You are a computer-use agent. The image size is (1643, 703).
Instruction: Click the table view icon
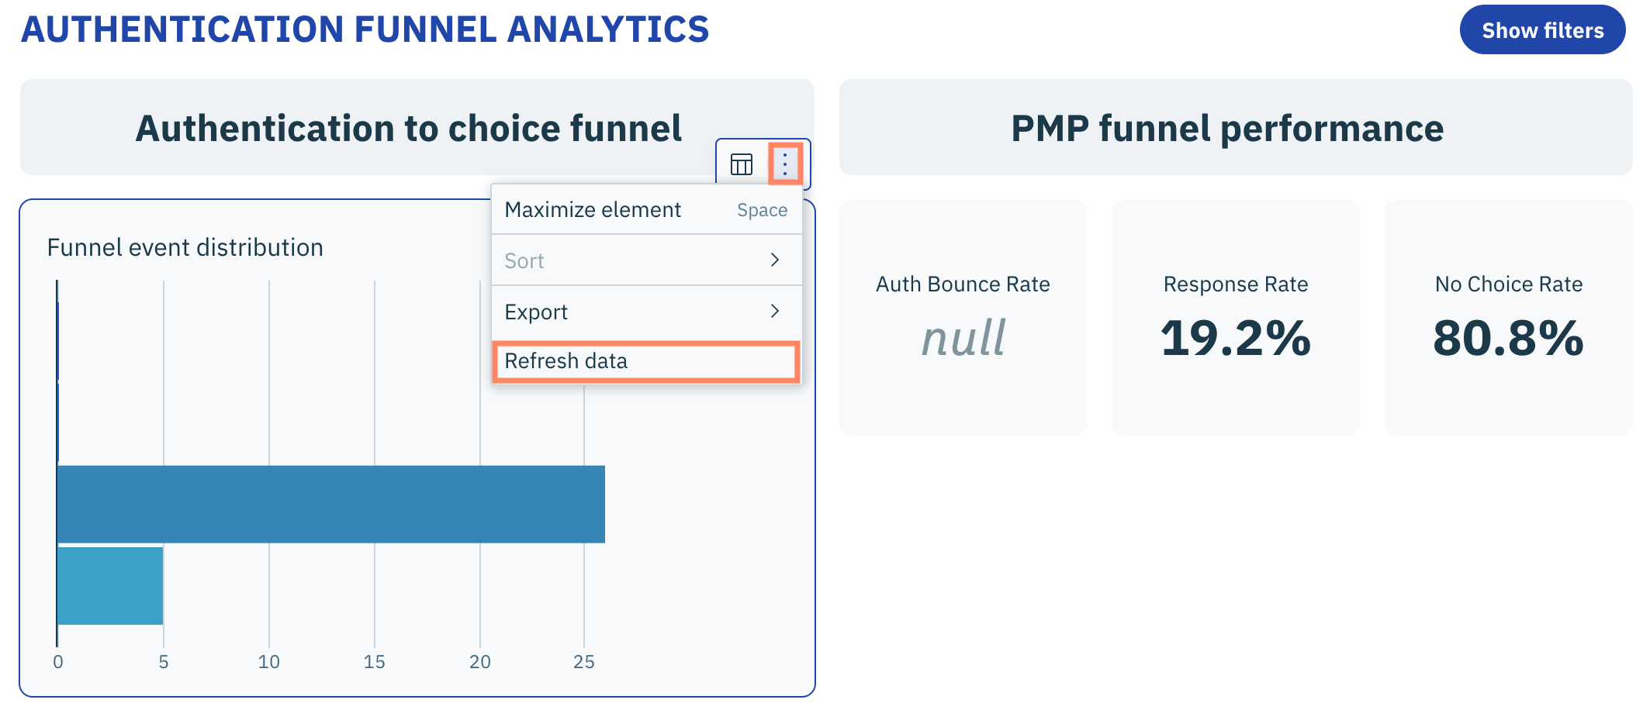point(742,164)
